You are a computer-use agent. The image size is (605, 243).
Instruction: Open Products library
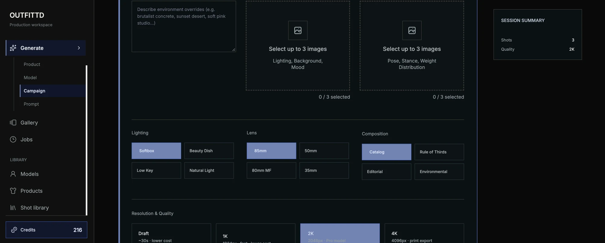(46, 191)
